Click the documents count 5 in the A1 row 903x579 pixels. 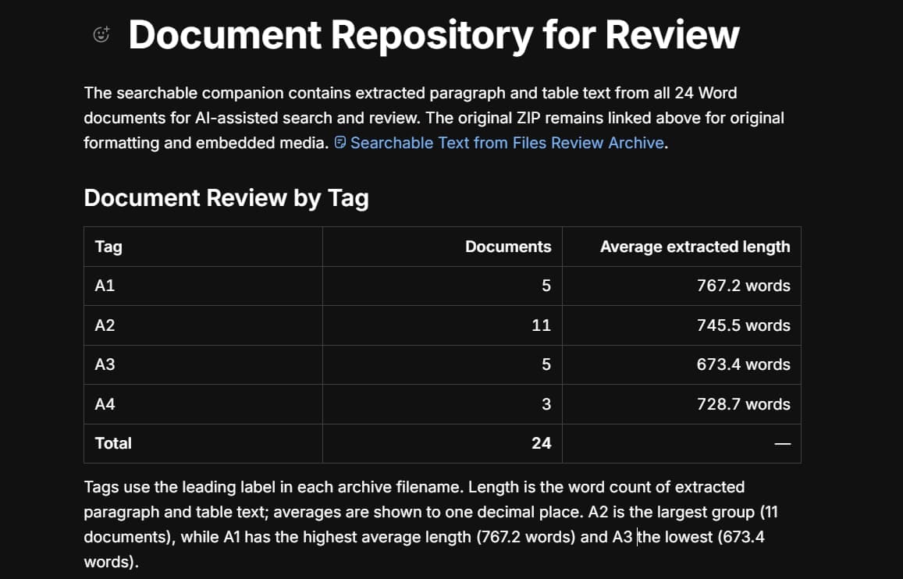[443, 286]
